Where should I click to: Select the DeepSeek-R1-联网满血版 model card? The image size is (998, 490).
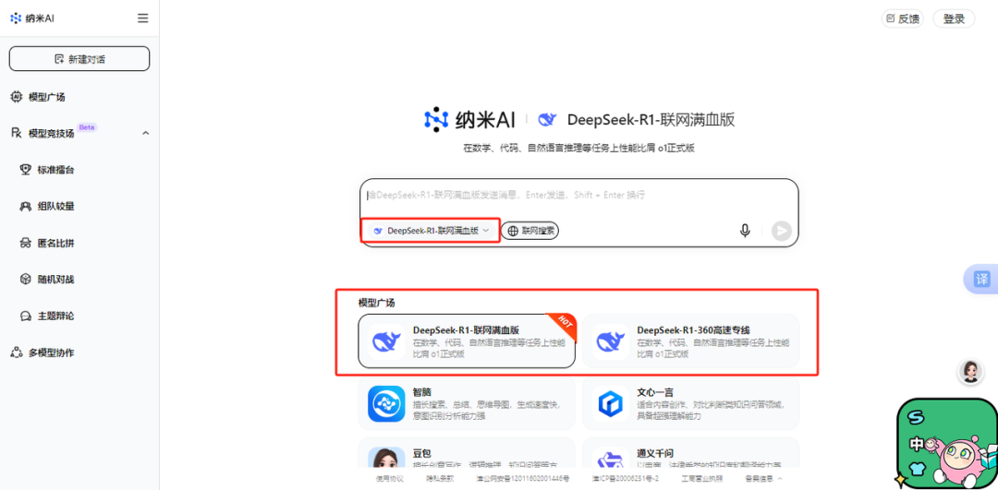[467, 341]
